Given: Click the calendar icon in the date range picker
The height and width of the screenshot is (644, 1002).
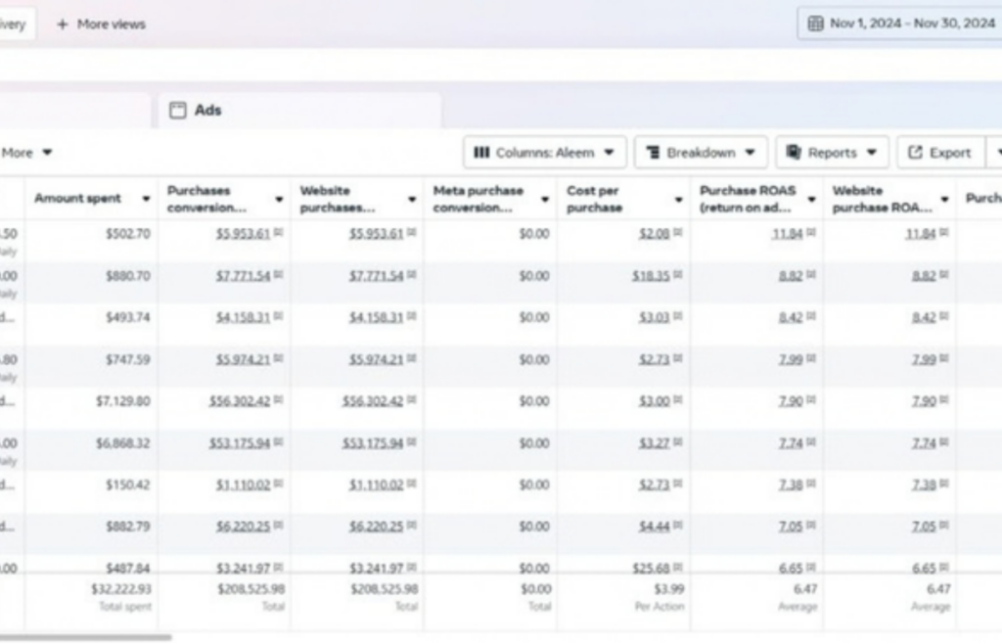Looking at the screenshot, I should 815,23.
